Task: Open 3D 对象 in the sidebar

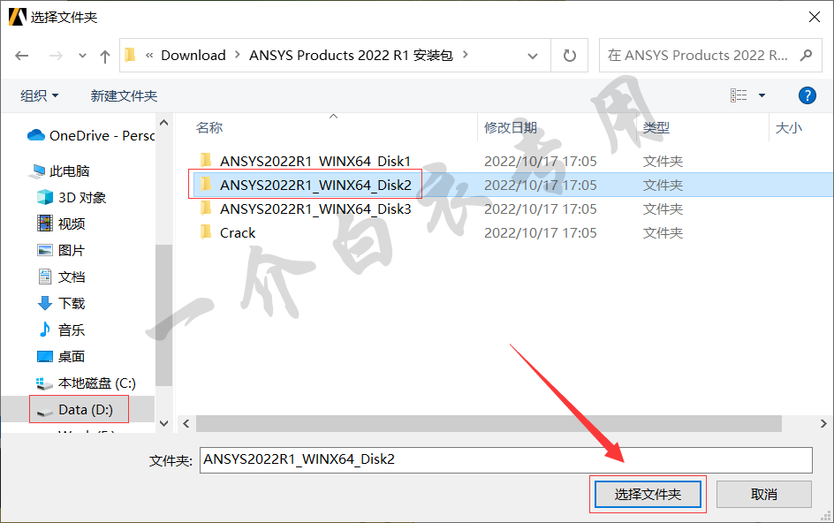Action: 72,197
